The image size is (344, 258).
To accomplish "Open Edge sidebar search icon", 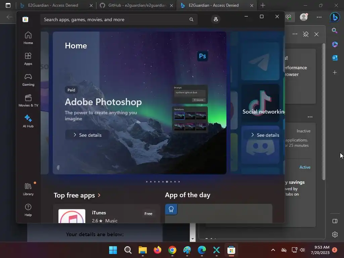I will pyautogui.click(x=335, y=31).
